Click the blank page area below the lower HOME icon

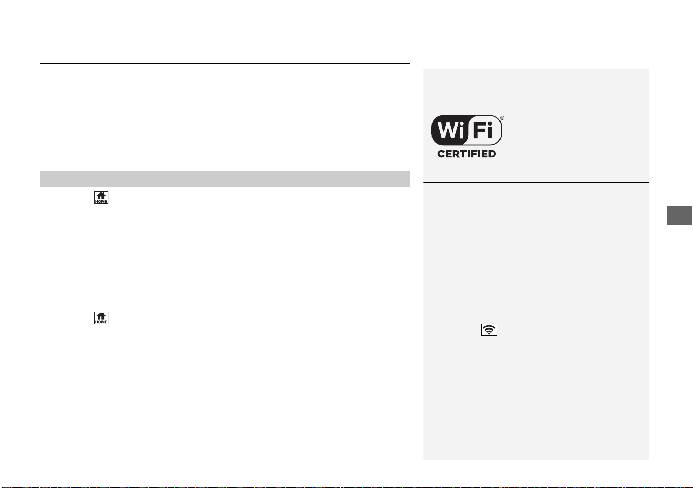tap(225, 392)
